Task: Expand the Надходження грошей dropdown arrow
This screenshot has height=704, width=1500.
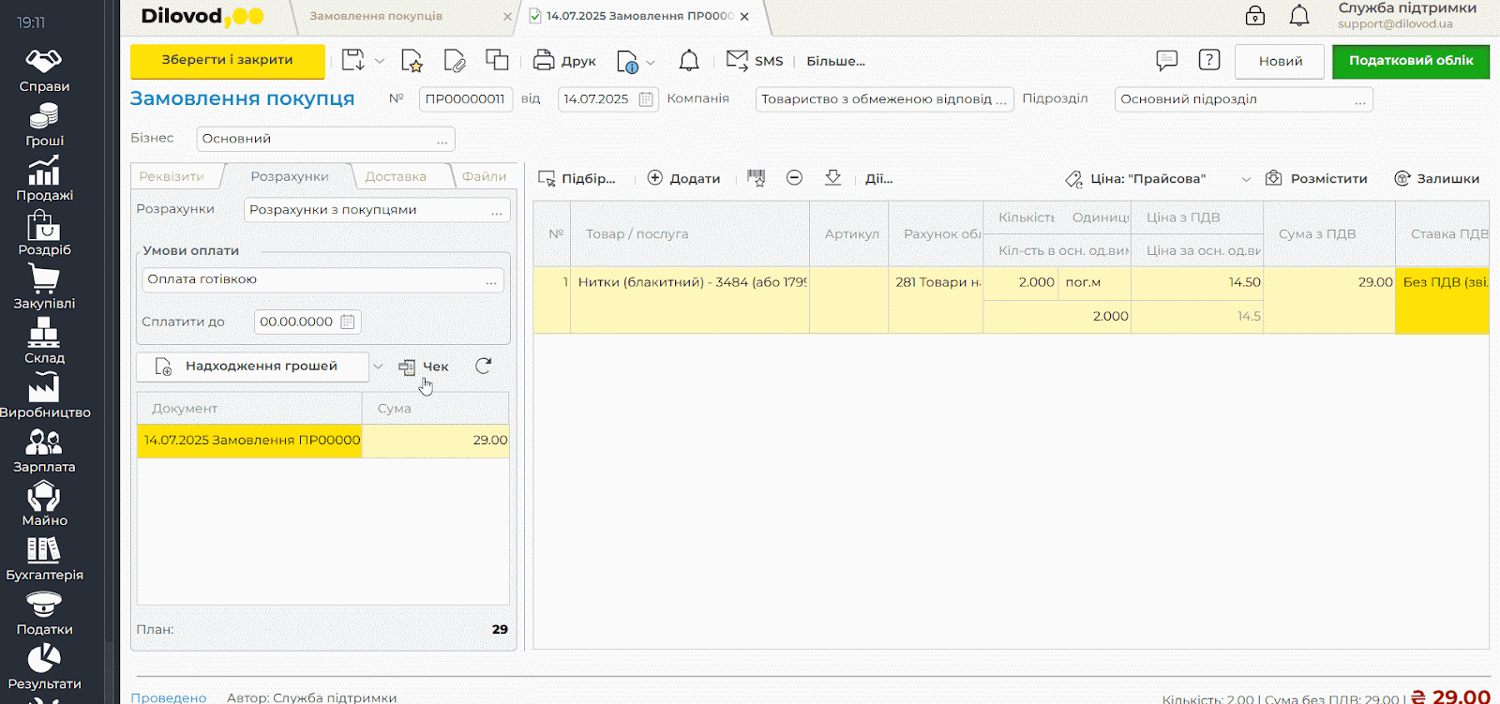Action: 378,367
